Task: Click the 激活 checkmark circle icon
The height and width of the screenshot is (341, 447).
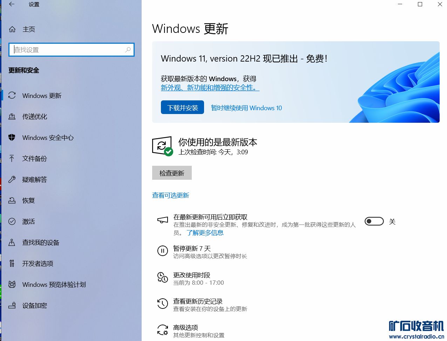Action: pyautogui.click(x=12, y=221)
